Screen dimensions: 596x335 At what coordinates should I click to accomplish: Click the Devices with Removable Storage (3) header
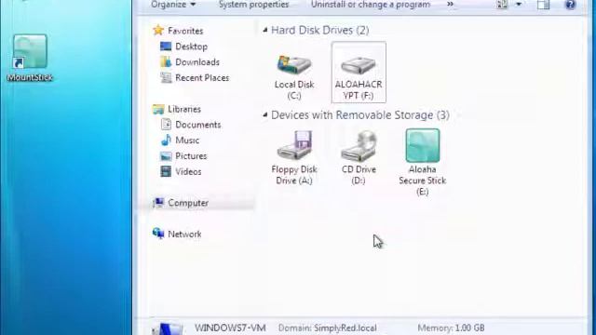[360, 114]
